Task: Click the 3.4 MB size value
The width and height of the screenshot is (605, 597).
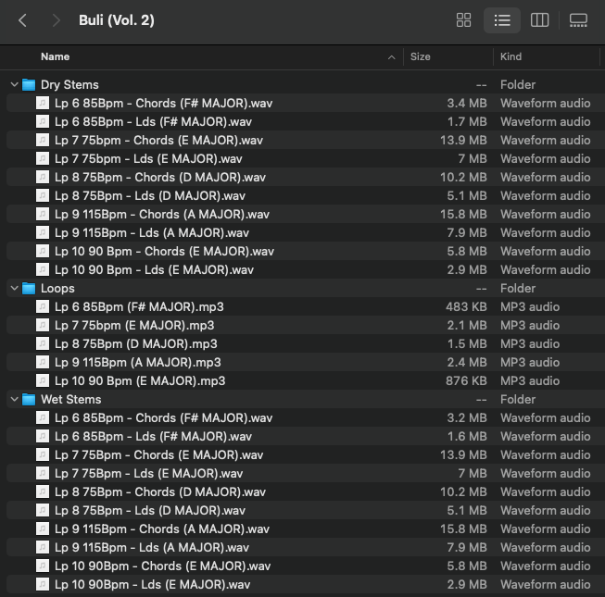Action: pos(467,104)
